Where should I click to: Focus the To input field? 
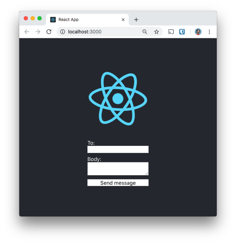coord(118,149)
